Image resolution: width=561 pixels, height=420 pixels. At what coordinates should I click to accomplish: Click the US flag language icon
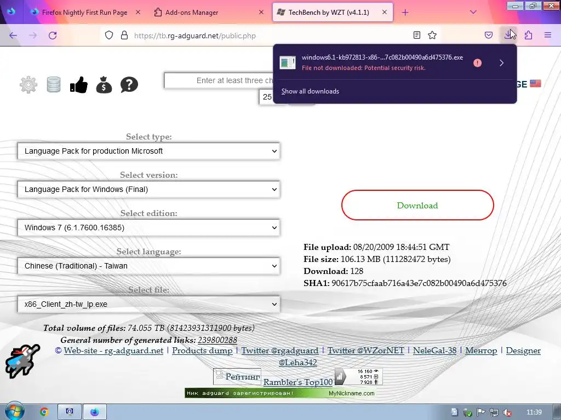[x=535, y=84]
